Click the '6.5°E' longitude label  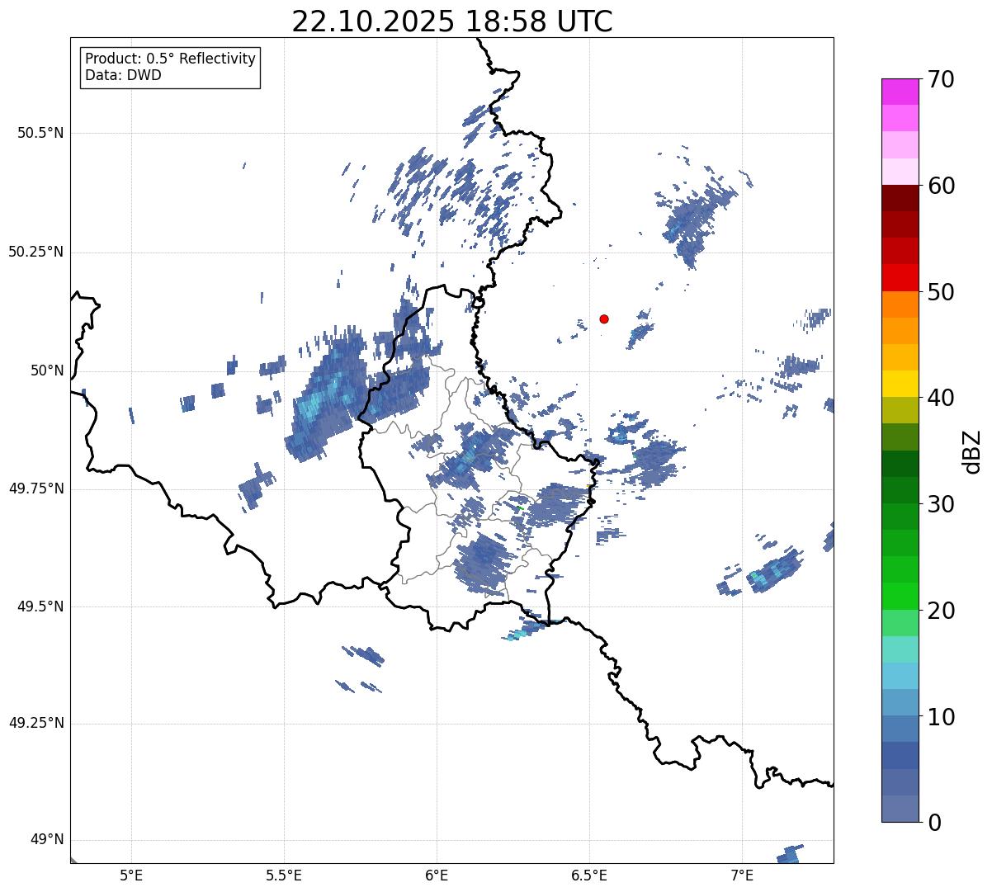pyautogui.click(x=589, y=875)
